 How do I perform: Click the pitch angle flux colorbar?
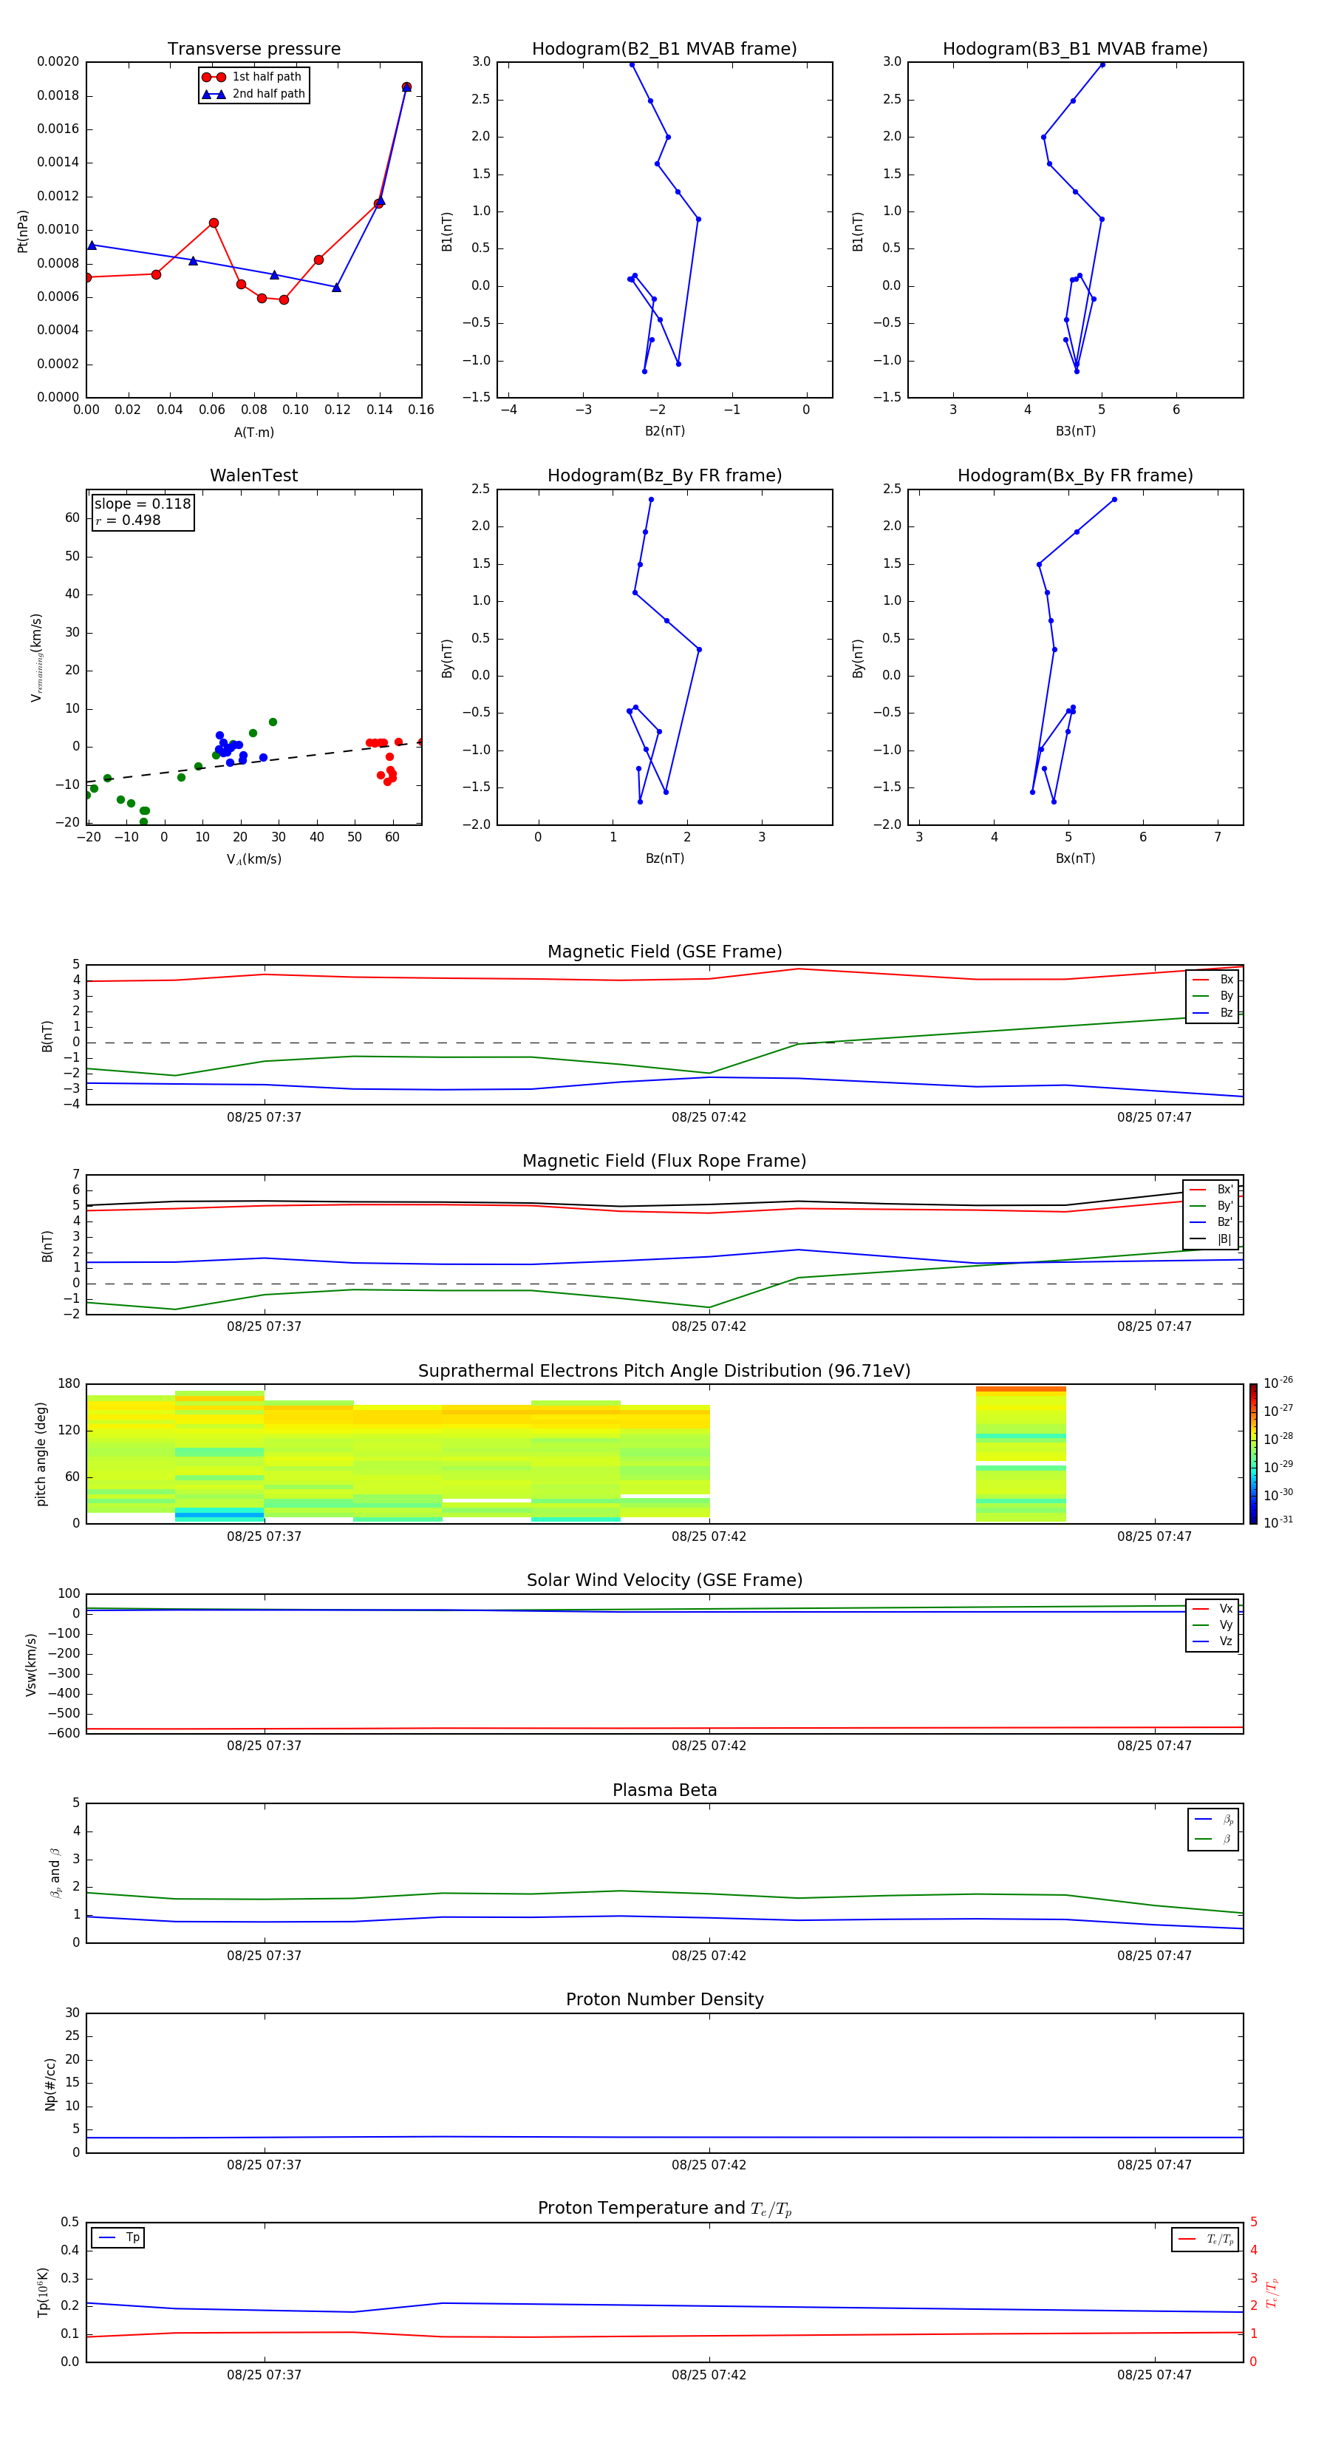1252,1454
